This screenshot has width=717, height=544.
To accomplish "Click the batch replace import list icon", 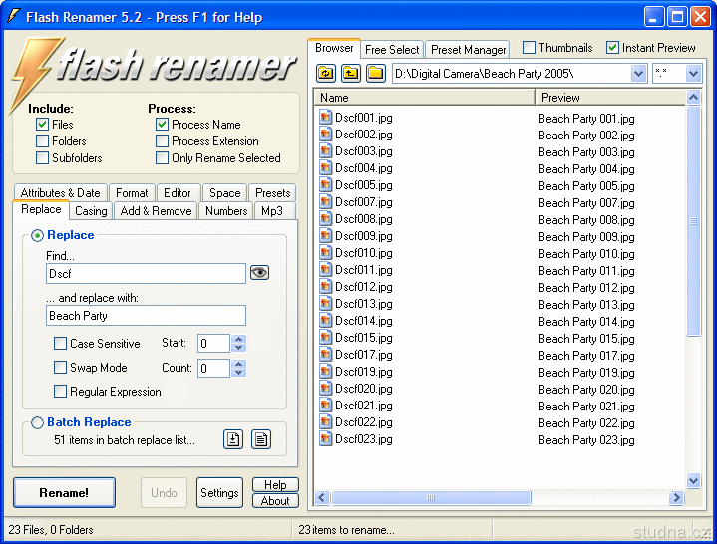I will pos(233,439).
